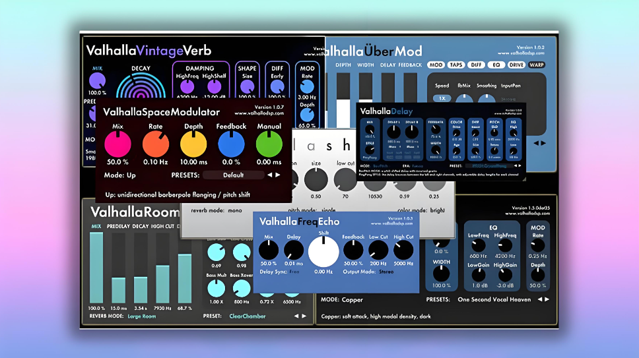Viewport: 639px width, 358px height.
Task: Open the ClearChamber preset menu in ValhallaRoom
Action: 248,316
